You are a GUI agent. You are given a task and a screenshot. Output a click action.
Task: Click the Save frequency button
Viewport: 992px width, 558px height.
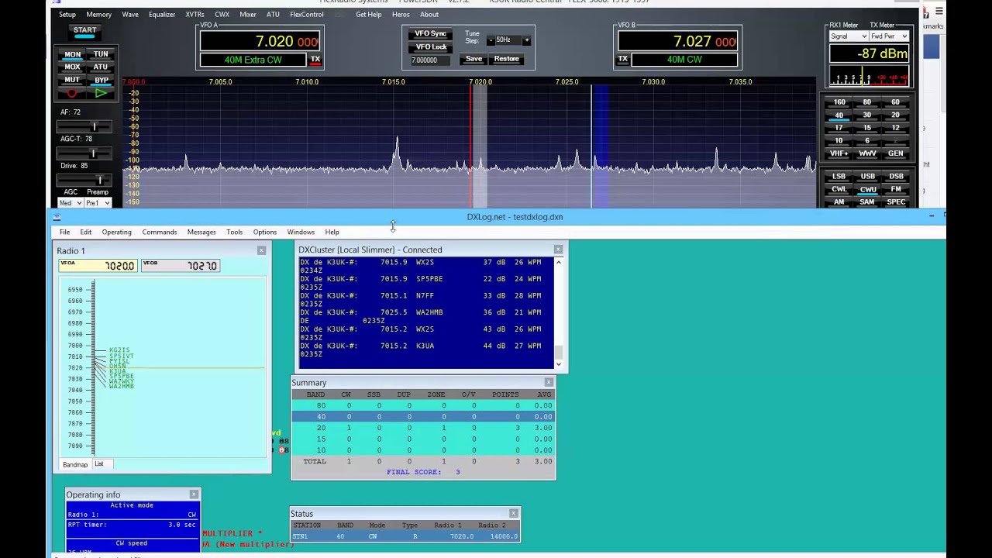(474, 59)
